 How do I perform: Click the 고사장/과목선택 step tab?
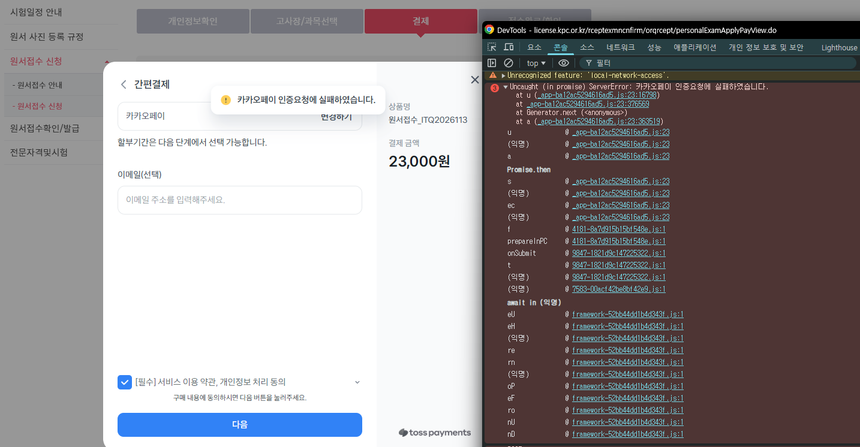pyautogui.click(x=307, y=21)
